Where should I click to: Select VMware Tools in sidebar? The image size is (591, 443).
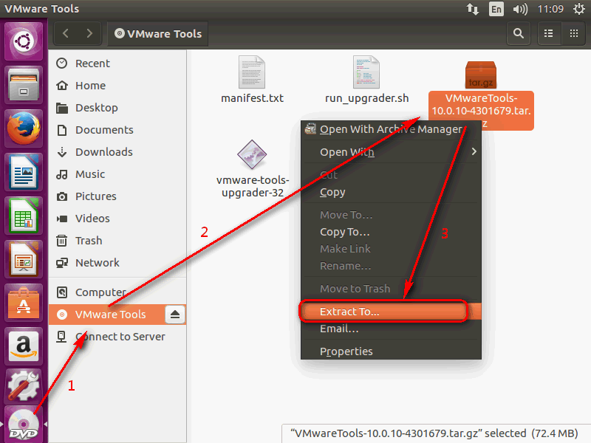107,315
